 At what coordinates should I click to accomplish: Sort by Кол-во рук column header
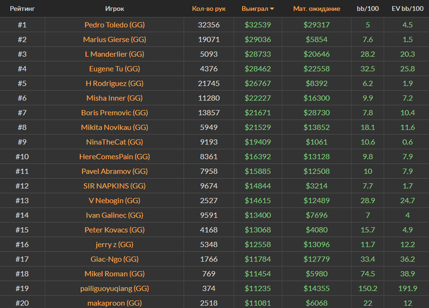point(209,9)
